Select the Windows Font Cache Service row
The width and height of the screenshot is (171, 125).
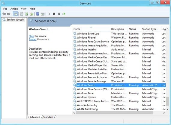pyautogui.click(x=119, y=42)
